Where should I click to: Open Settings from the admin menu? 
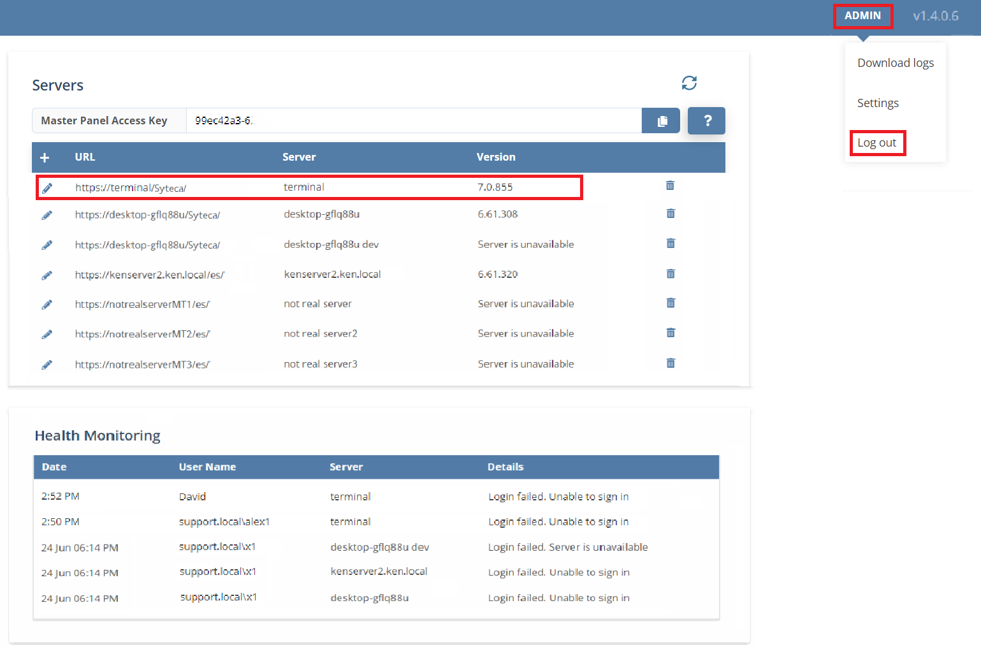click(x=878, y=103)
